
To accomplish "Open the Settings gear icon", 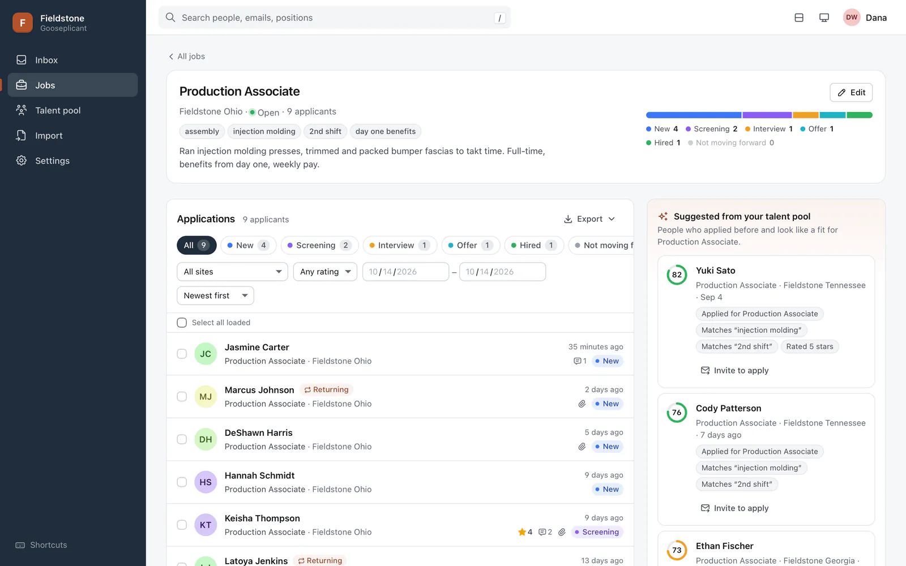I will 22,161.
